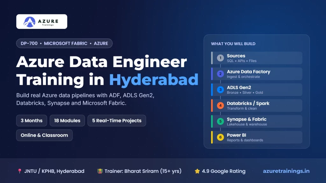This screenshot has height=183, width=326.
Task: Click 'Lakehouse & warehouse' subtitle
Action: pyautogui.click(x=247, y=124)
